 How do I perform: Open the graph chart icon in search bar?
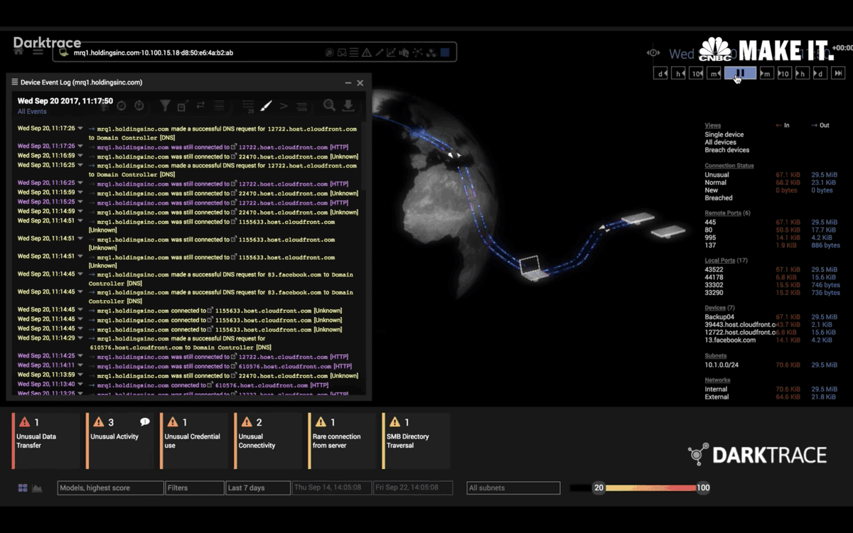point(390,53)
